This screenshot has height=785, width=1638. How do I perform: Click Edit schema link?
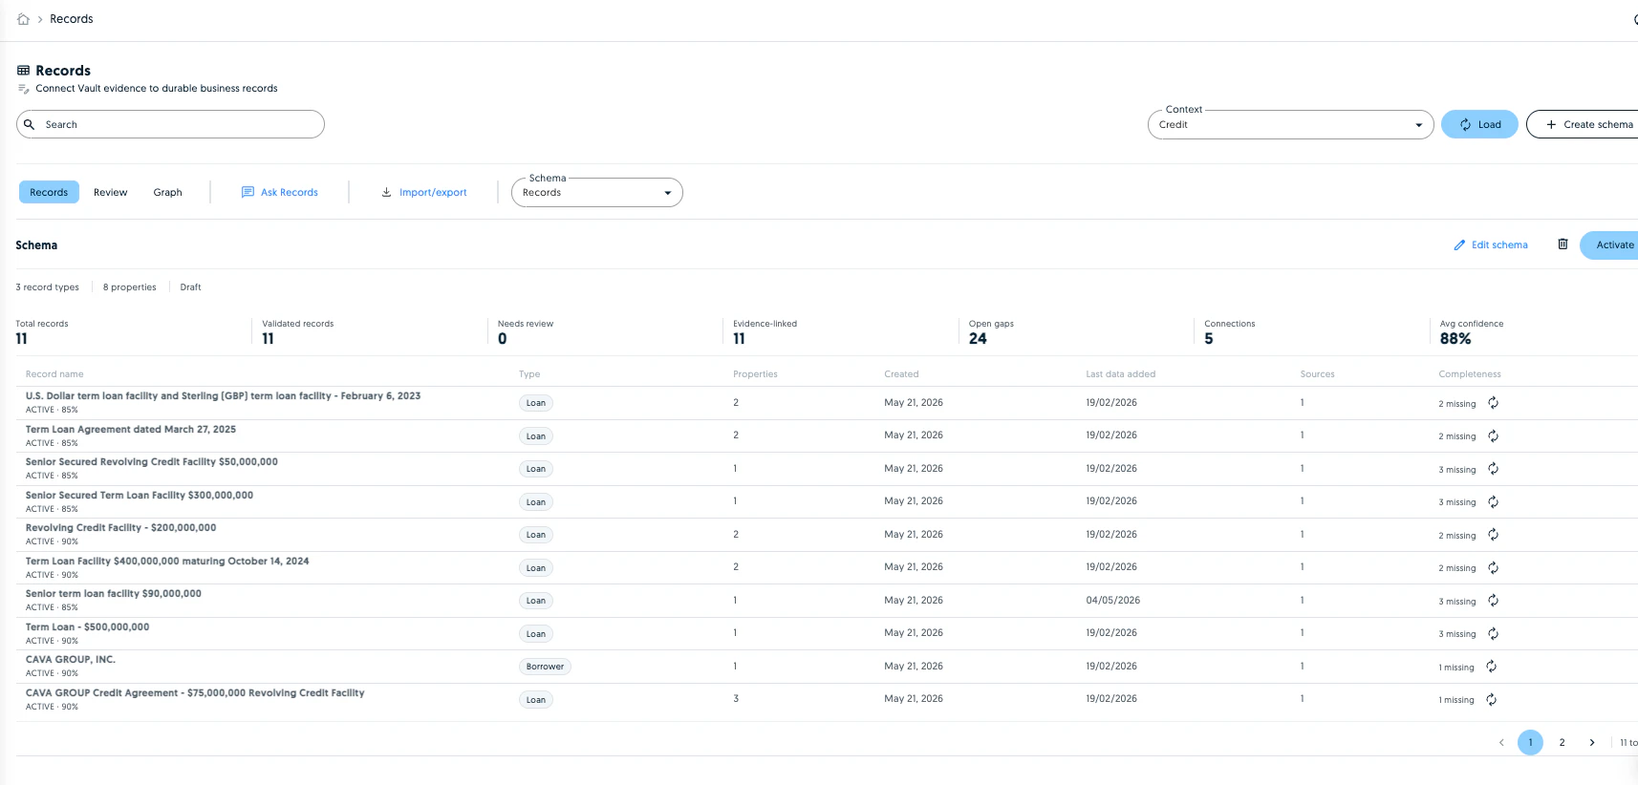coord(1491,244)
